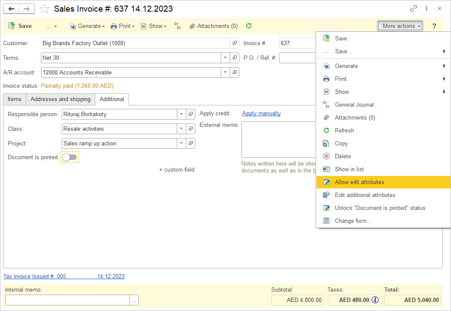The width and height of the screenshot is (451, 311).
Task: Click the Dr/Cr General Journal toolbar icon
Action: pyautogui.click(x=177, y=26)
